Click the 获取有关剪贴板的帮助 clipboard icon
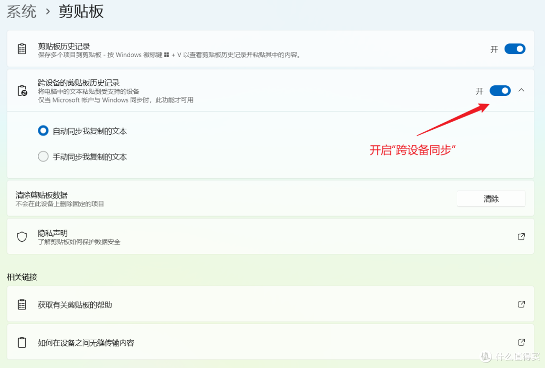545x368 pixels. click(22, 304)
